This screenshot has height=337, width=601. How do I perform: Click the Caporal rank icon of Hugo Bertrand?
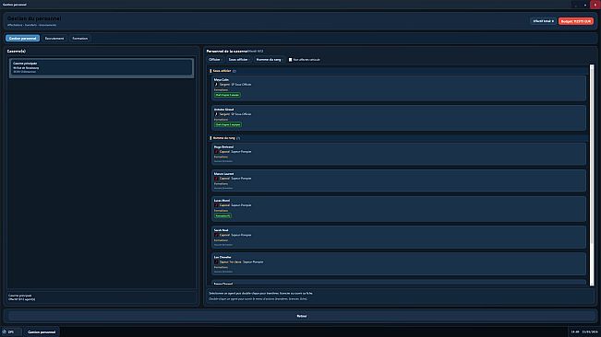tap(216, 152)
